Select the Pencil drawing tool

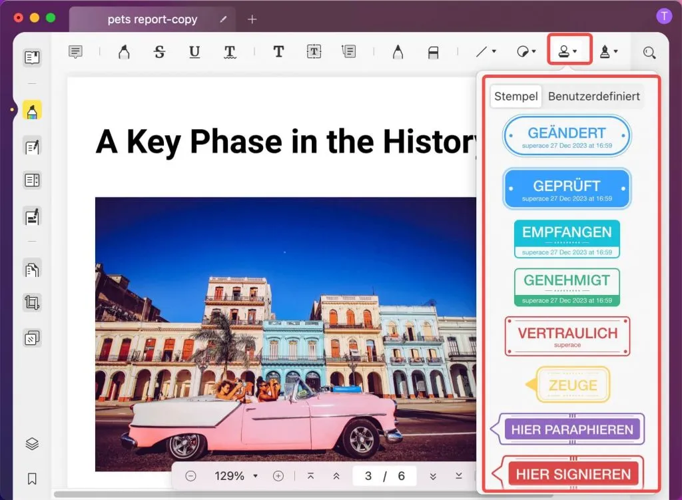[398, 52]
